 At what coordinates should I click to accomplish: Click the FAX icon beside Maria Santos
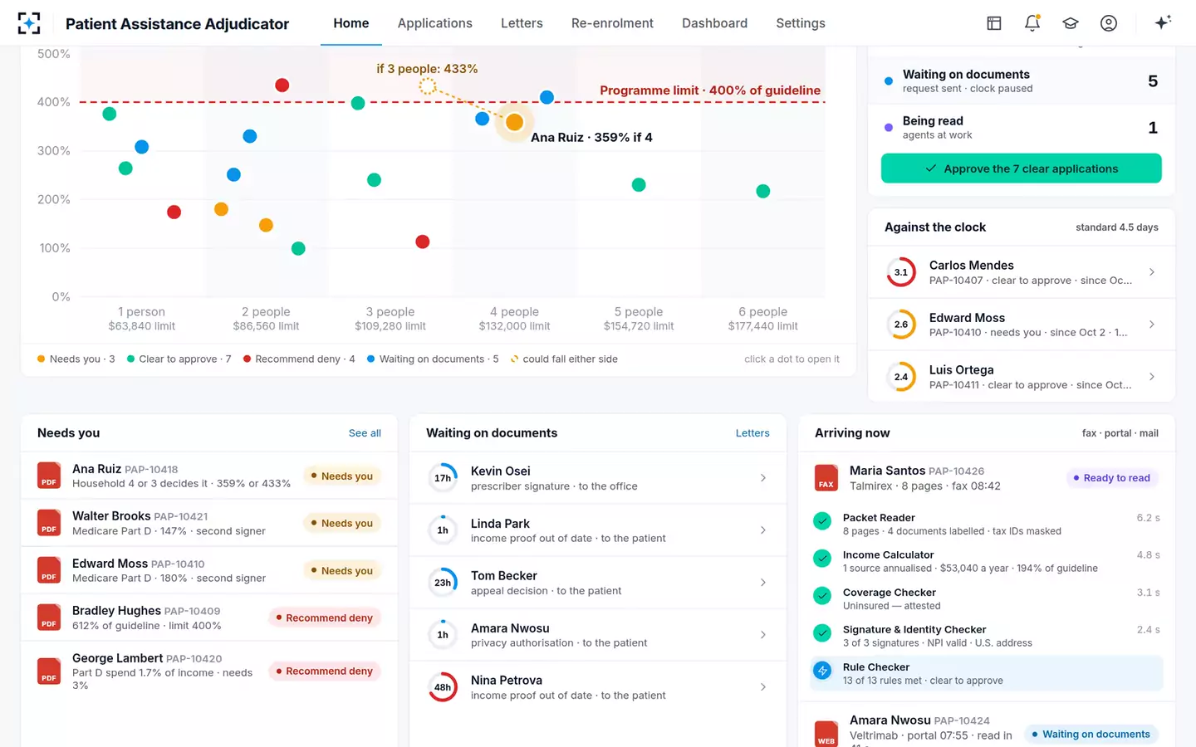coord(826,478)
